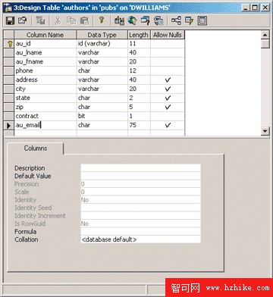The image size is (273, 297).
Task: Click the Length column header
Action: pyautogui.click(x=139, y=35)
